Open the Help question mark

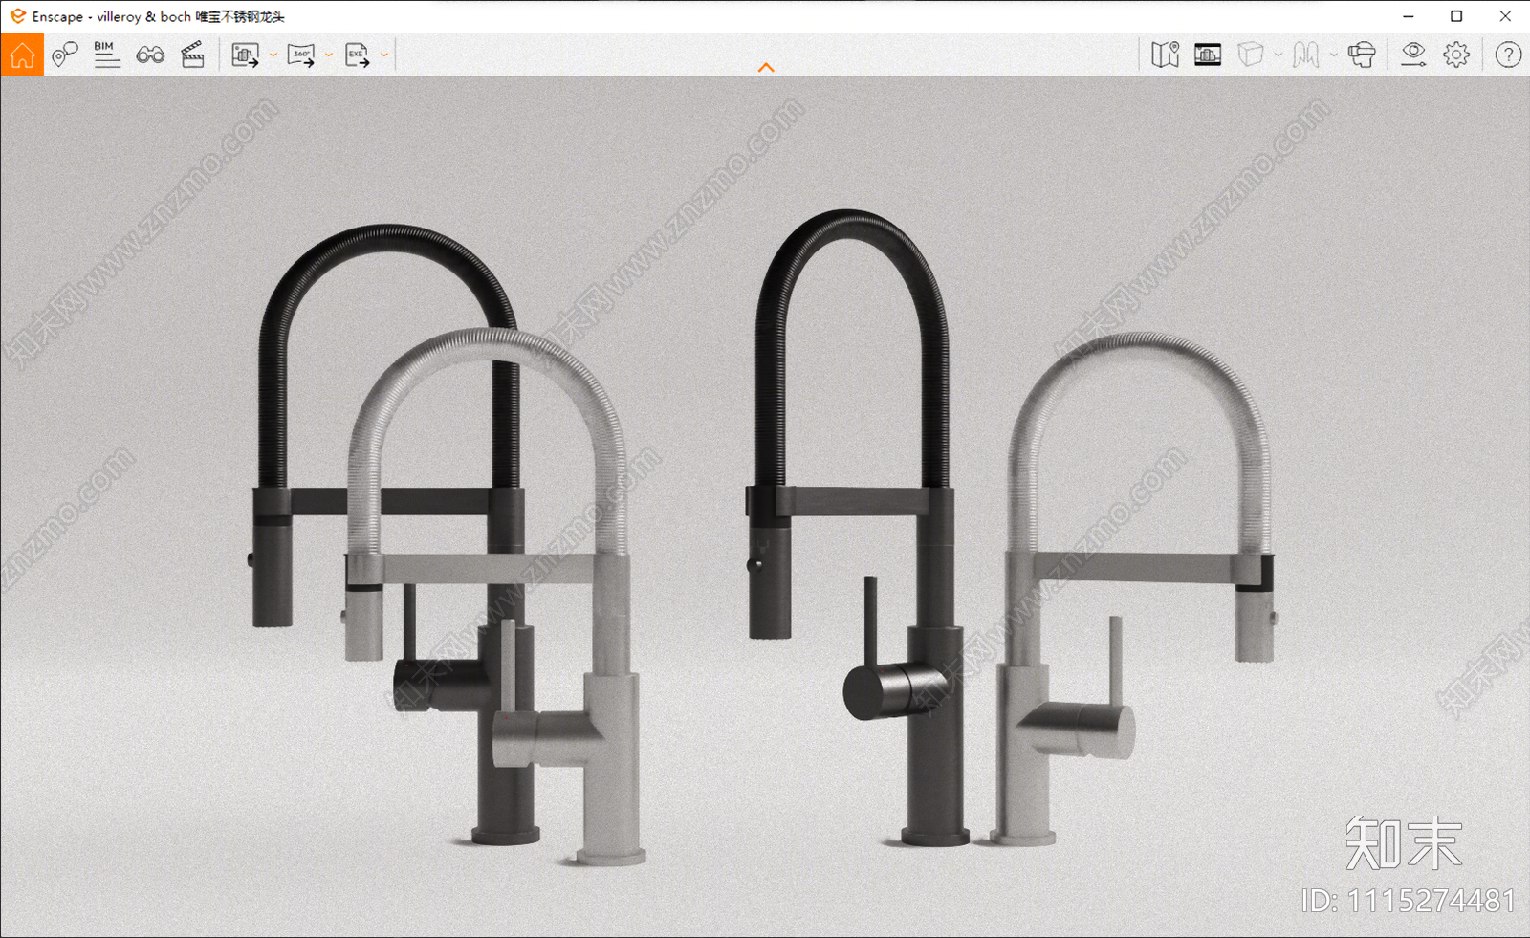[1508, 55]
